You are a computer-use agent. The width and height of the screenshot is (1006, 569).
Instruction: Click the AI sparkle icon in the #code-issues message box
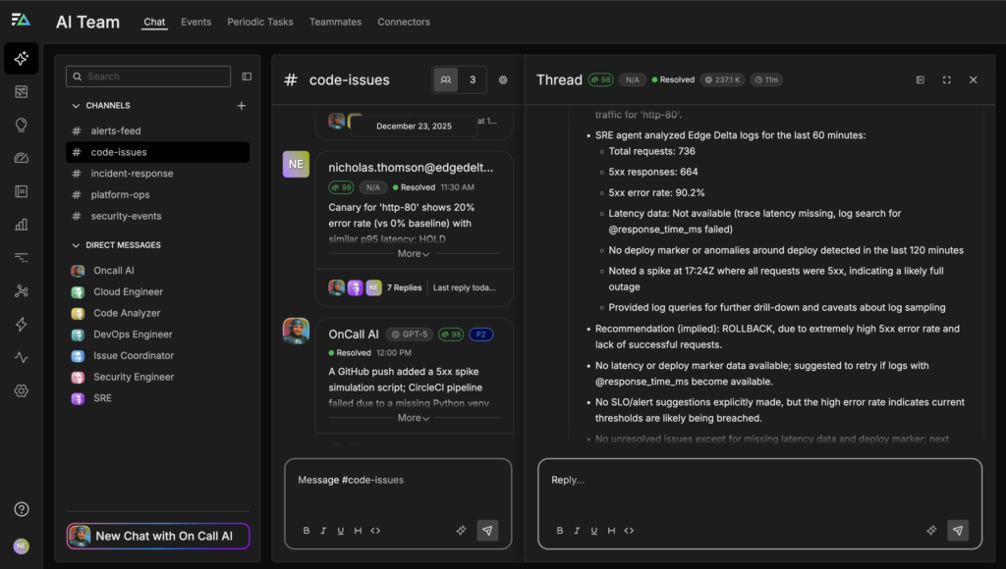[x=461, y=530]
